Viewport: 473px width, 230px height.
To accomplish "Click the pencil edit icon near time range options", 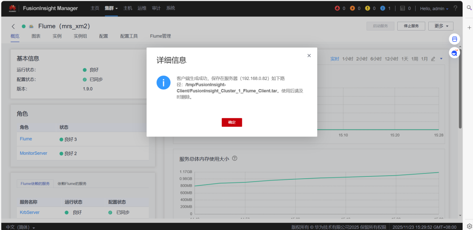I will 433,58.
